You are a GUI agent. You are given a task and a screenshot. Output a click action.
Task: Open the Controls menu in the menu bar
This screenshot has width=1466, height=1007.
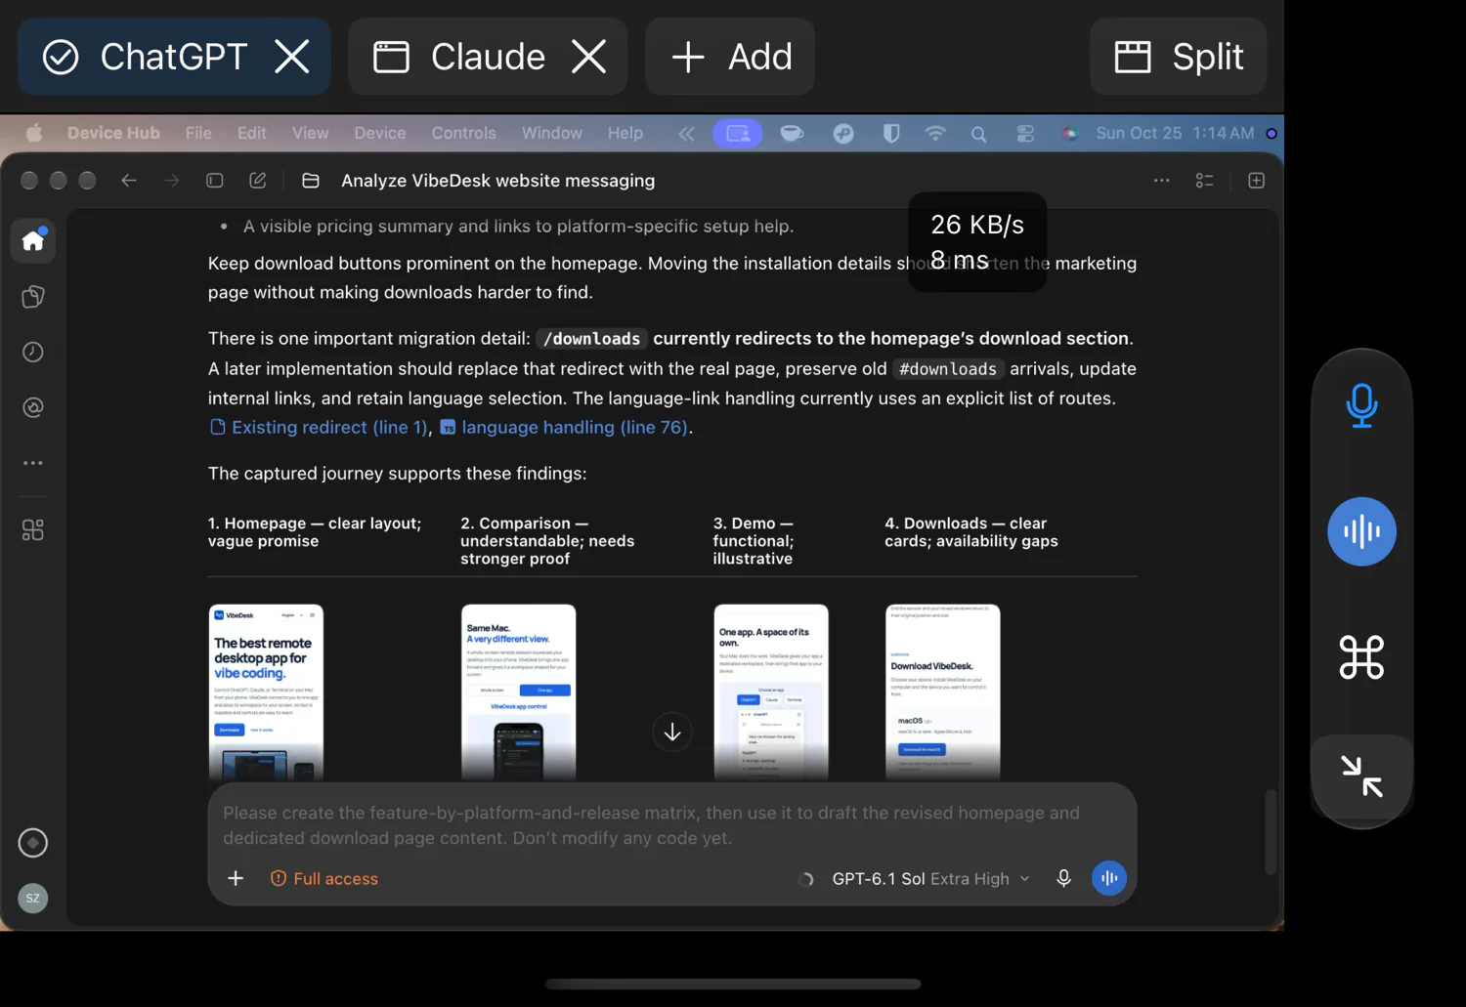(x=464, y=133)
